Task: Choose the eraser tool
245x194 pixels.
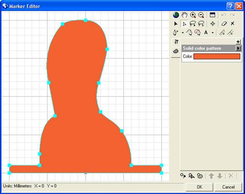Action: (x=224, y=24)
